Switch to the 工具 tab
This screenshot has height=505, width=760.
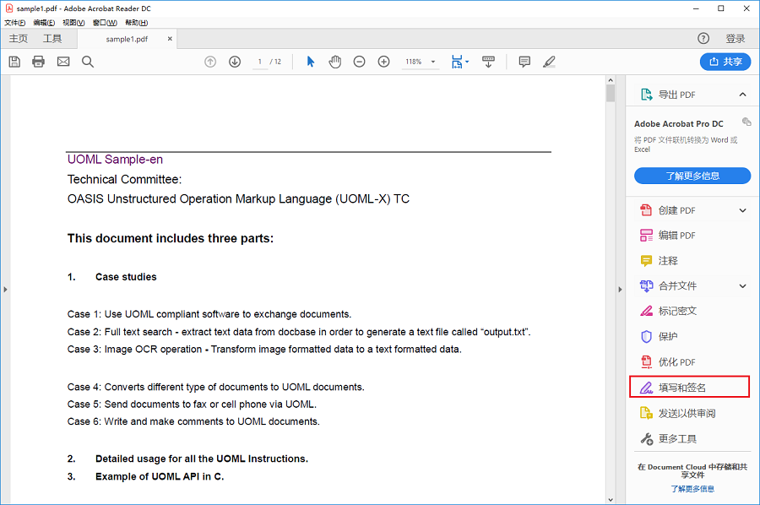[x=52, y=39]
